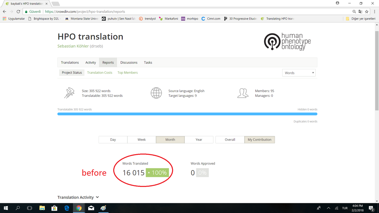The height and width of the screenshot is (213, 379).
Task: Launch the Microsoft Edge taskbar icon
Action: click(x=67, y=208)
